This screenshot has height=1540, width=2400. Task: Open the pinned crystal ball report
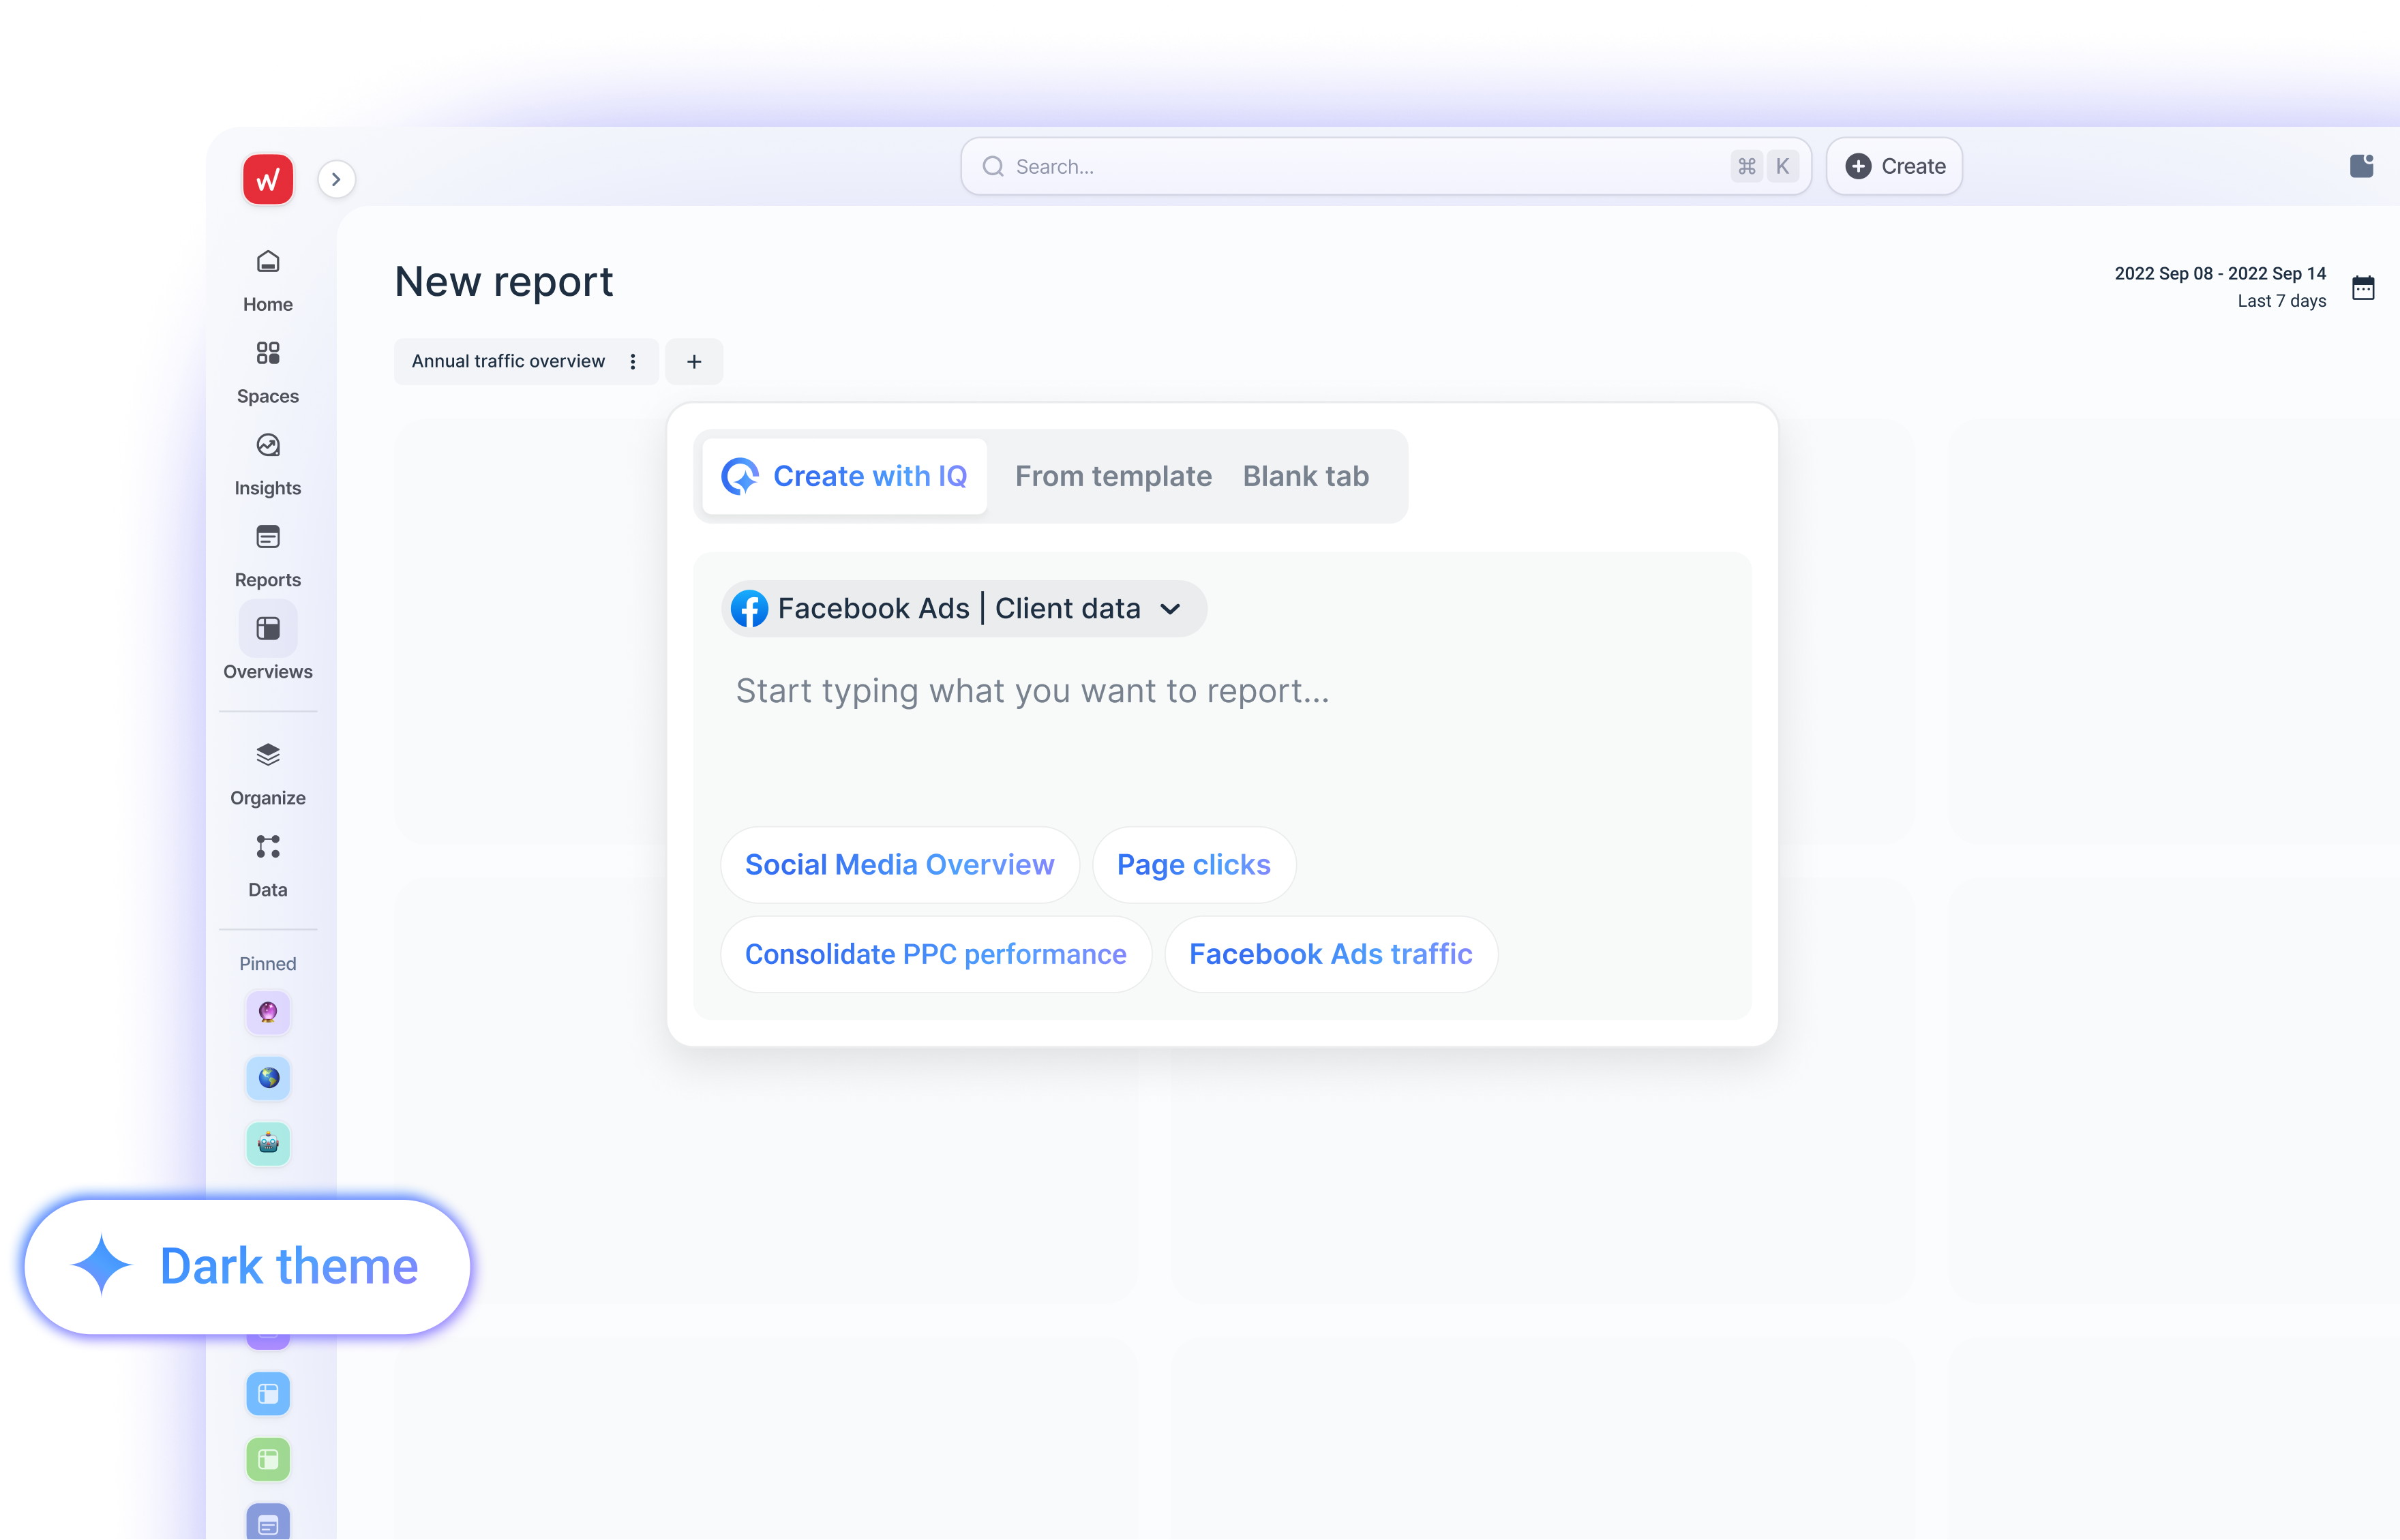(x=267, y=1012)
